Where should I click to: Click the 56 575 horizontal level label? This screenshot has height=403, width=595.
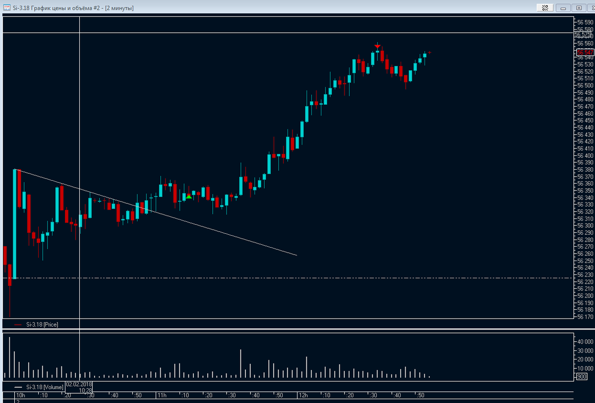point(583,35)
